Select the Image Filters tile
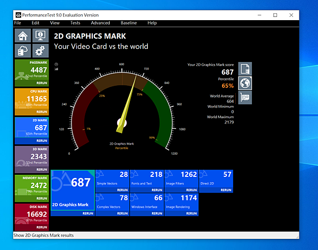Screen dimensions: 318x250 pos(181,179)
